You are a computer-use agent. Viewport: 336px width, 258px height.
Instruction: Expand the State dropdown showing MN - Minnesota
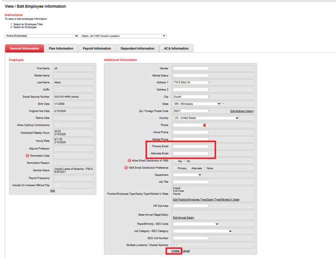197,104
